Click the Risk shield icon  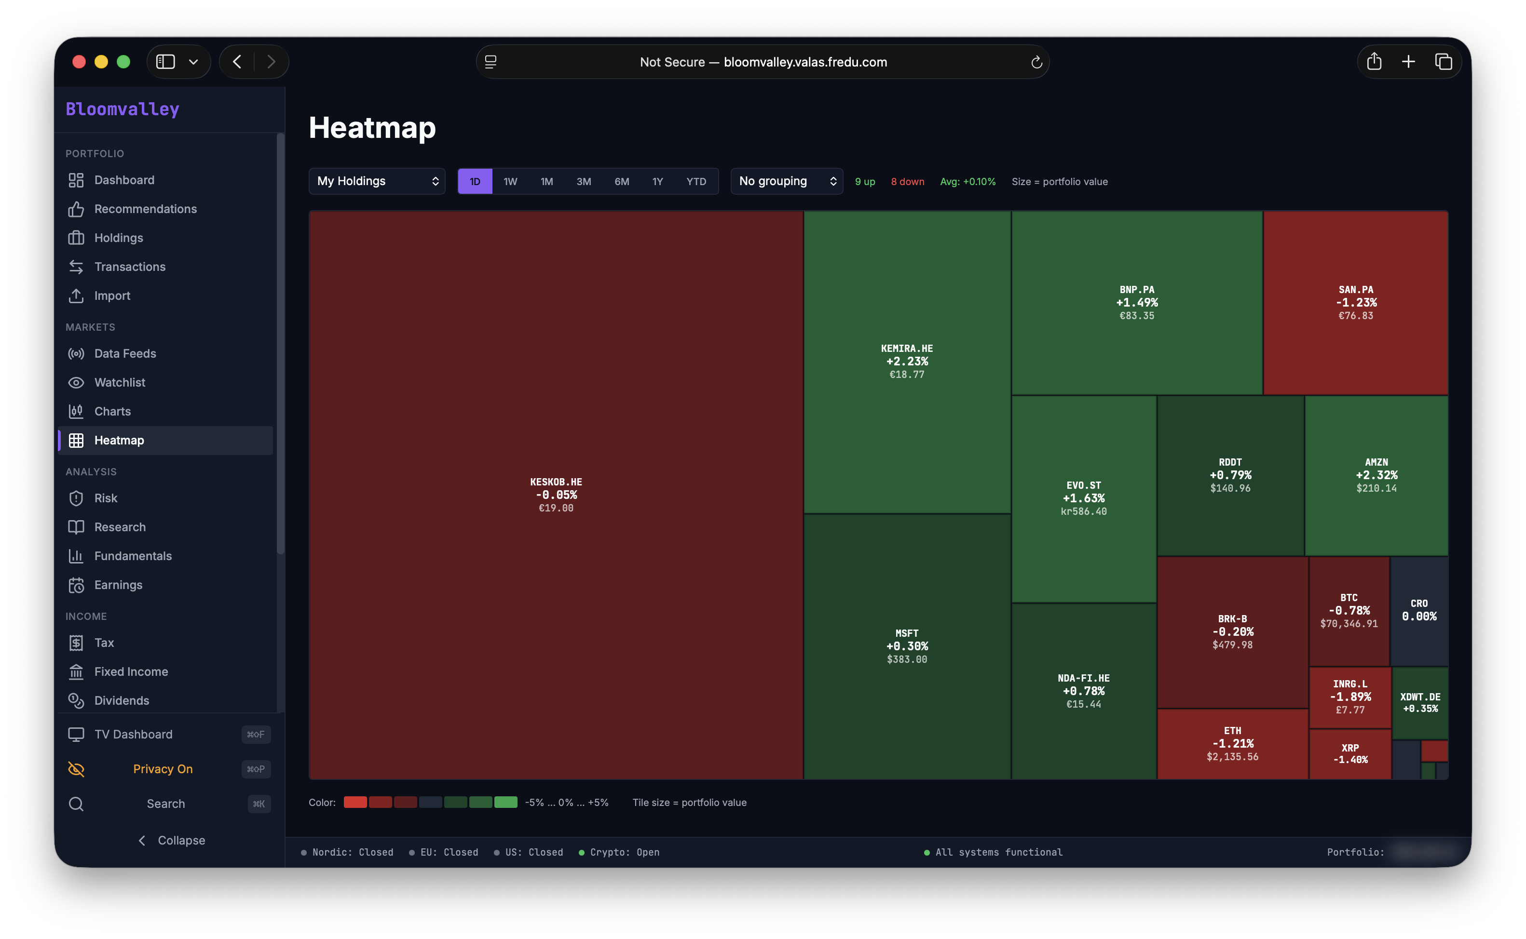pyautogui.click(x=76, y=498)
